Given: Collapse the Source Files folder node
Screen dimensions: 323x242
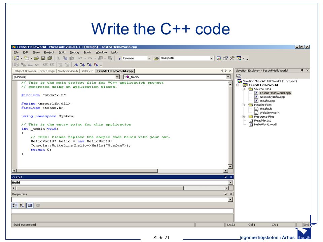Looking at the screenshot, I should 243,89.
